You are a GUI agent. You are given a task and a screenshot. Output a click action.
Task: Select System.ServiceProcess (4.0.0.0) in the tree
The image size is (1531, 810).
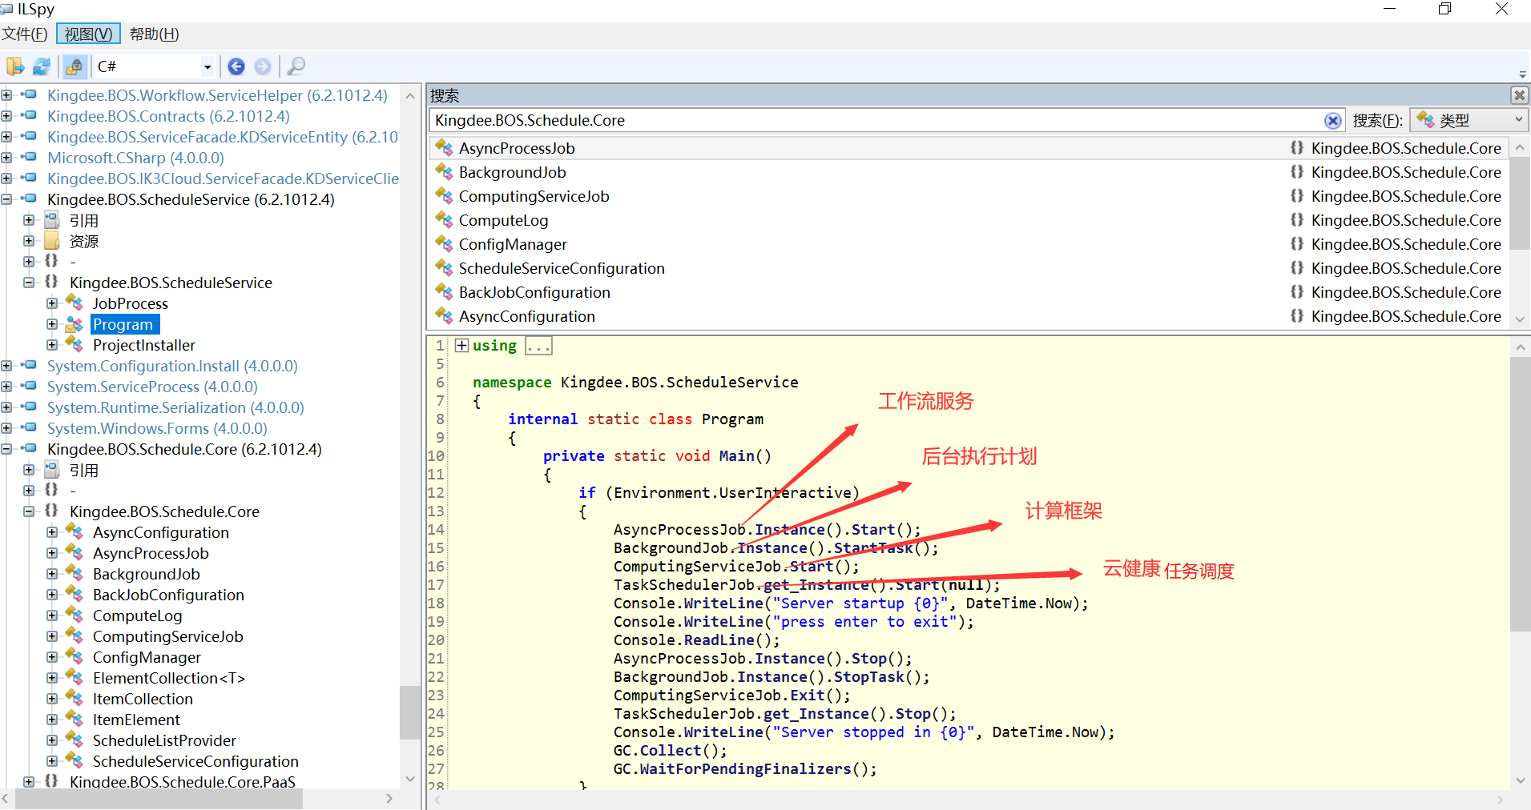152,387
